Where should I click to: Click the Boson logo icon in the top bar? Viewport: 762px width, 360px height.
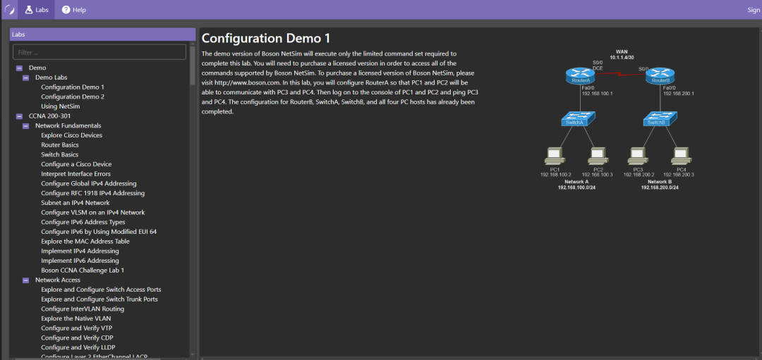click(8, 10)
